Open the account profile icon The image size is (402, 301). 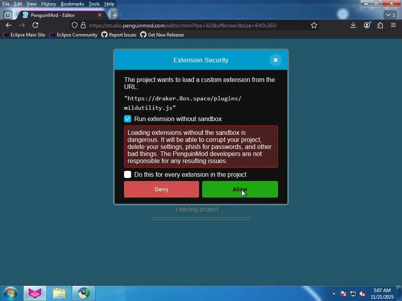point(367,25)
